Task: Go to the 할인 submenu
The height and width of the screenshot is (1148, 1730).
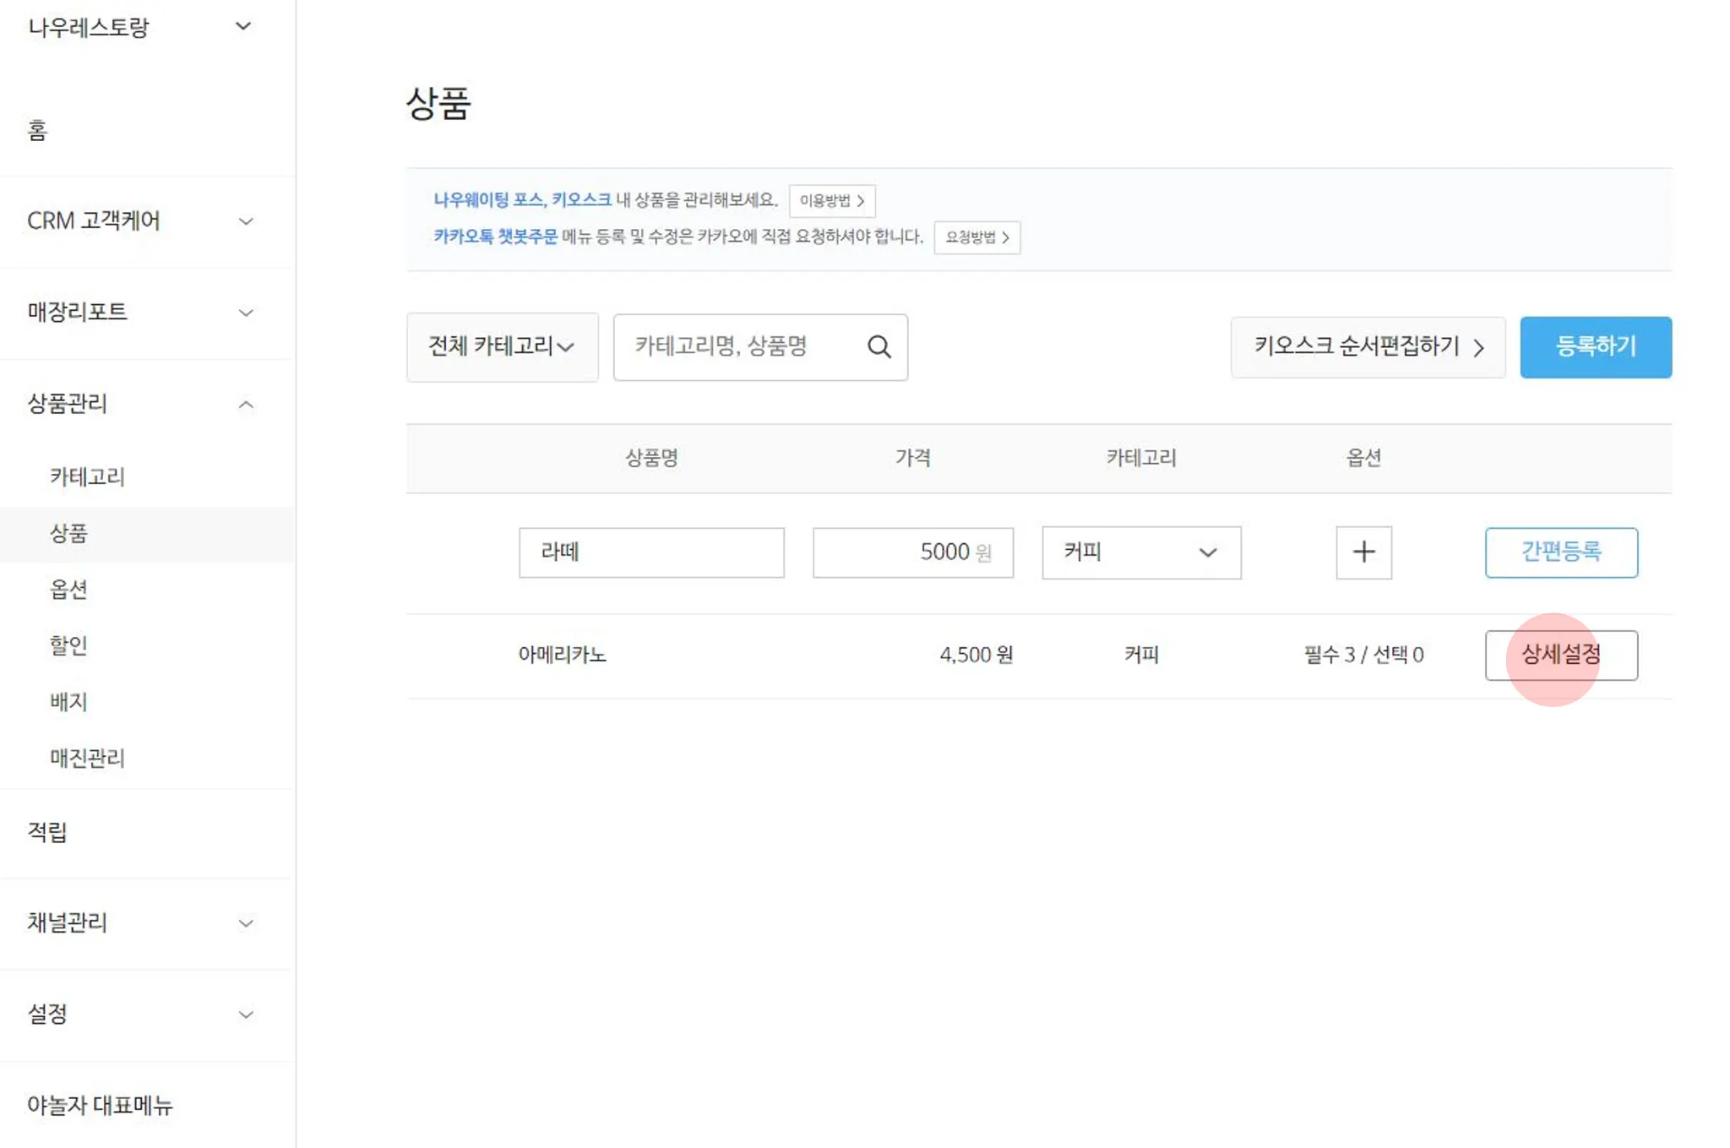Action: tap(68, 645)
